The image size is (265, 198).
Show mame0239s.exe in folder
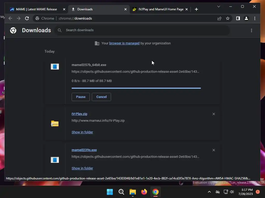click(x=82, y=168)
